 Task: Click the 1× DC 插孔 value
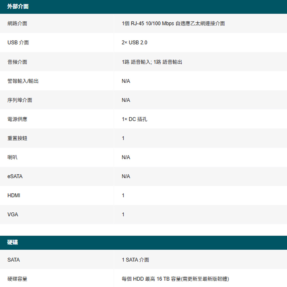click(x=134, y=119)
